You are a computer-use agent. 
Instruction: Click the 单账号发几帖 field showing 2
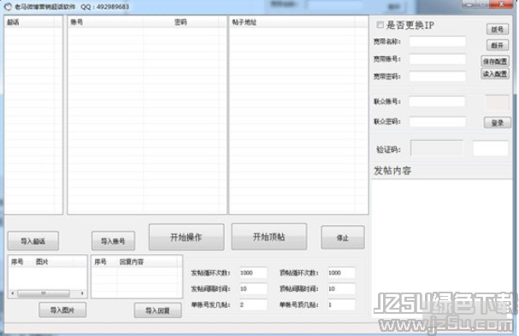point(253,304)
